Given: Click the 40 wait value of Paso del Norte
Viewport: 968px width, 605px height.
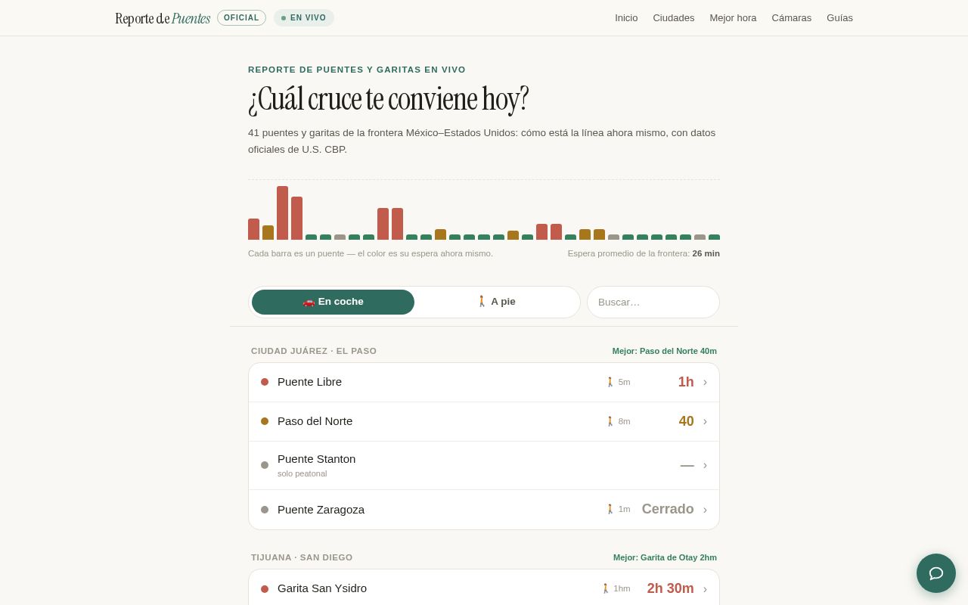Looking at the screenshot, I should point(686,421).
